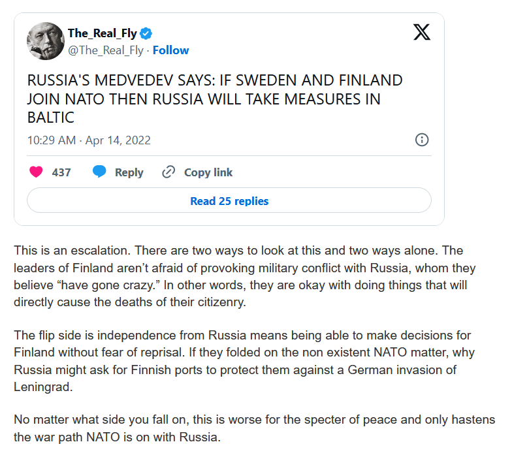This screenshot has width=512, height=457.
Task: Click the chain link icon
Action: pos(168,172)
